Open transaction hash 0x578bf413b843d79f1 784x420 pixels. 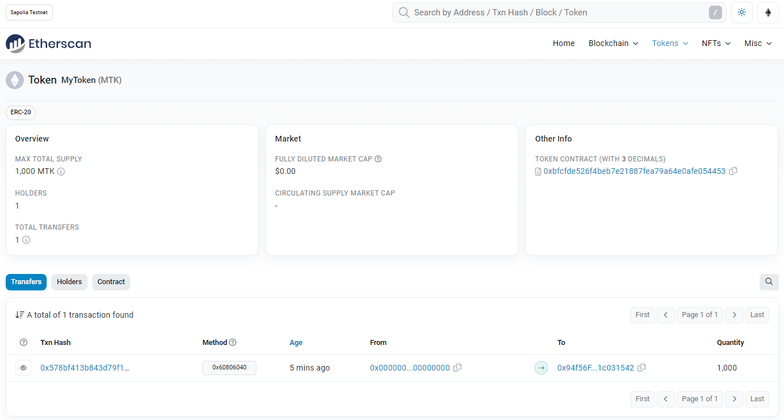coord(85,368)
